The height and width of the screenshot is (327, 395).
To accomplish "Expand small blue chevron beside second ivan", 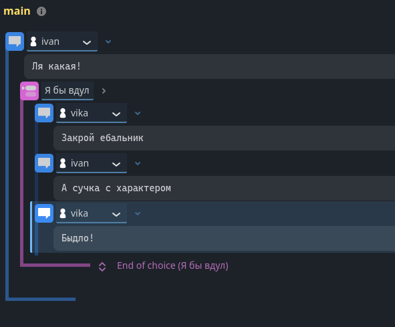I will click(138, 163).
